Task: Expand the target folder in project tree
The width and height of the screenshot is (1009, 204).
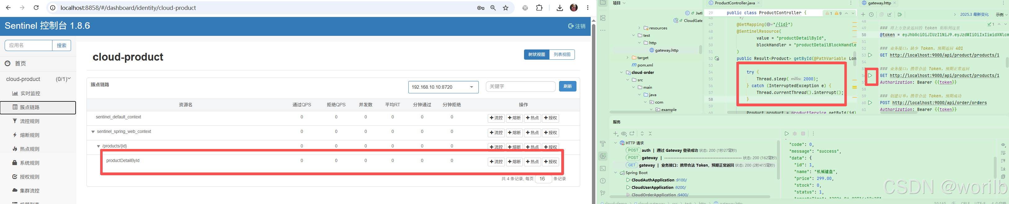Action: 628,58
